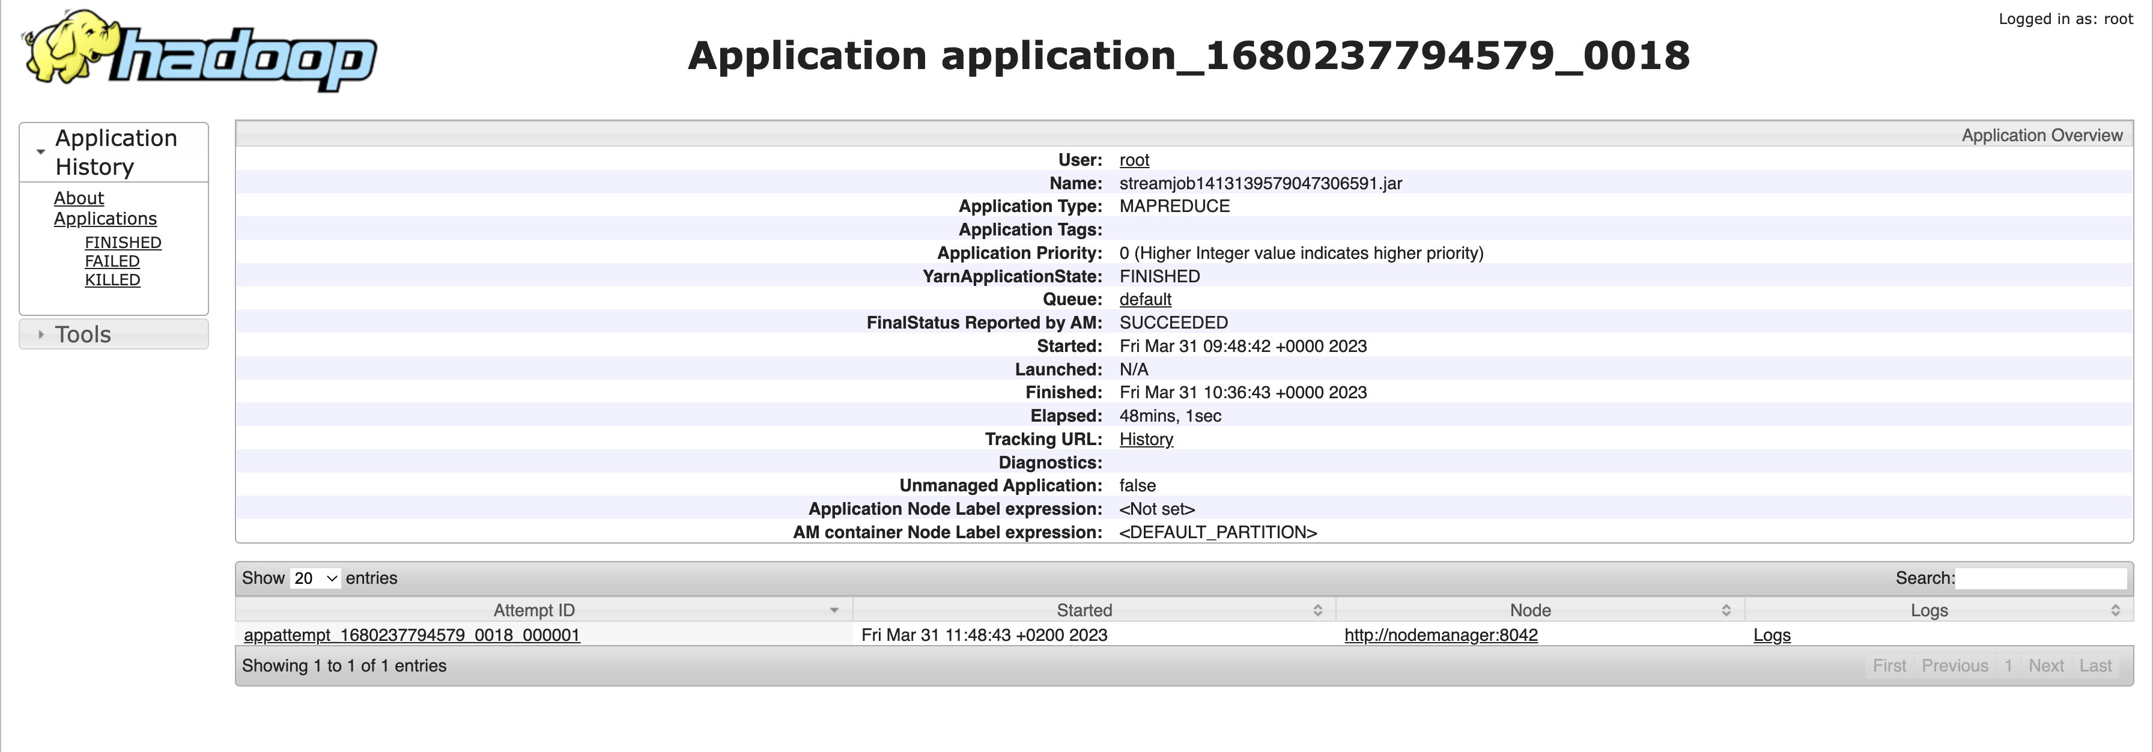Focus the attempts Search field

tap(2040, 578)
